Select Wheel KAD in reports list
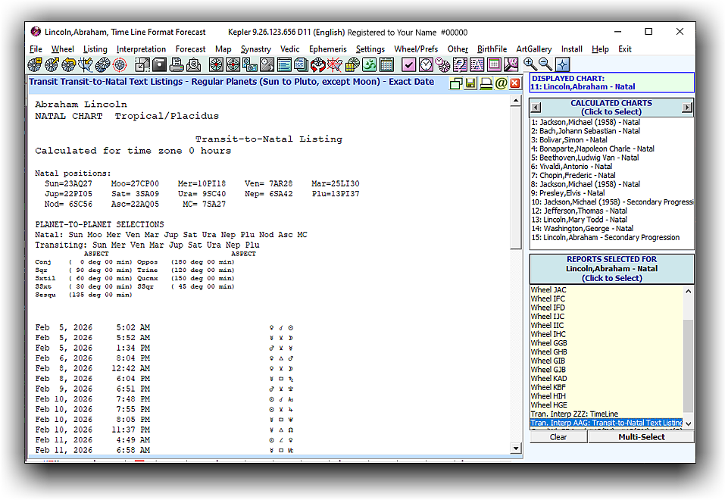 click(x=548, y=379)
